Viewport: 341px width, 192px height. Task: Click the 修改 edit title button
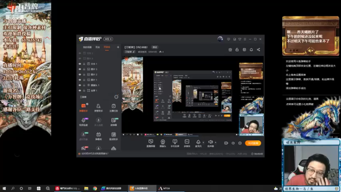point(155,47)
